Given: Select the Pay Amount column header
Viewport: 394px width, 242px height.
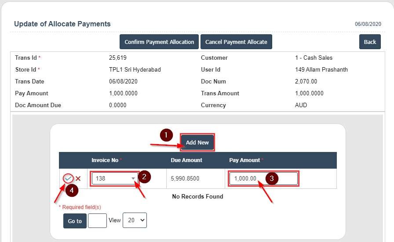Looking at the screenshot, I should (x=244, y=160).
